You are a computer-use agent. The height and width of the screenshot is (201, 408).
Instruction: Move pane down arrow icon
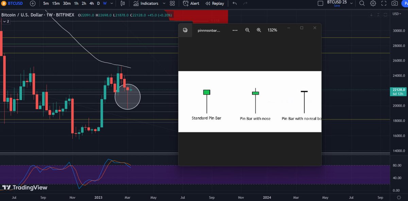click(372, 15)
